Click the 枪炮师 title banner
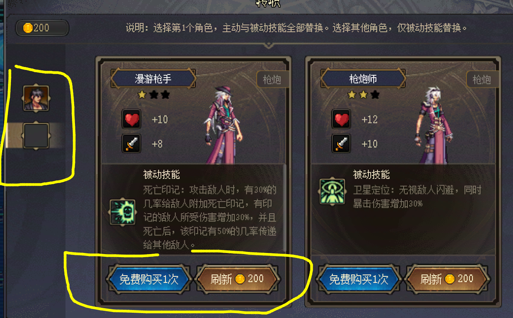Screen dimensions: 513x318 pyautogui.click(x=363, y=79)
